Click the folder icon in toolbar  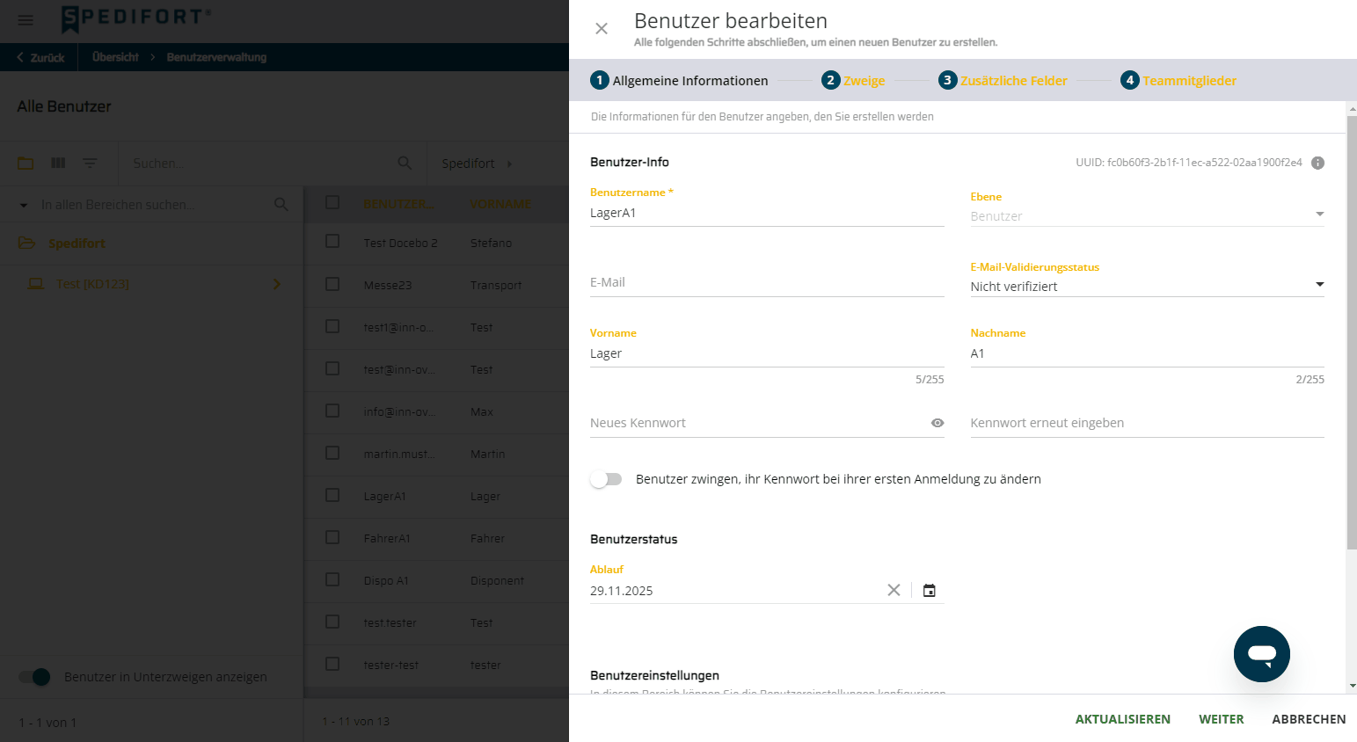click(26, 163)
